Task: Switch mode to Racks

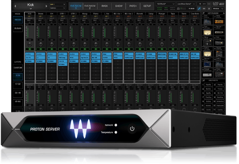Action: (x=18, y=20)
